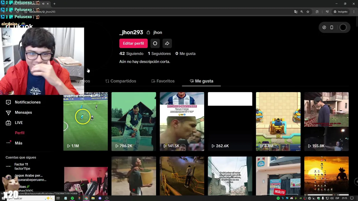Click the share profile arrow icon
This screenshot has width=358, height=201.
click(x=167, y=43)
